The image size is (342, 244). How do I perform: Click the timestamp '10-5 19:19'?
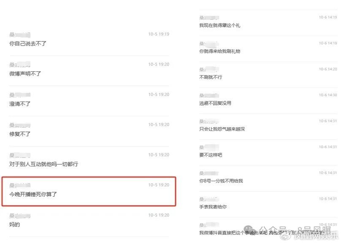point(159,34)
